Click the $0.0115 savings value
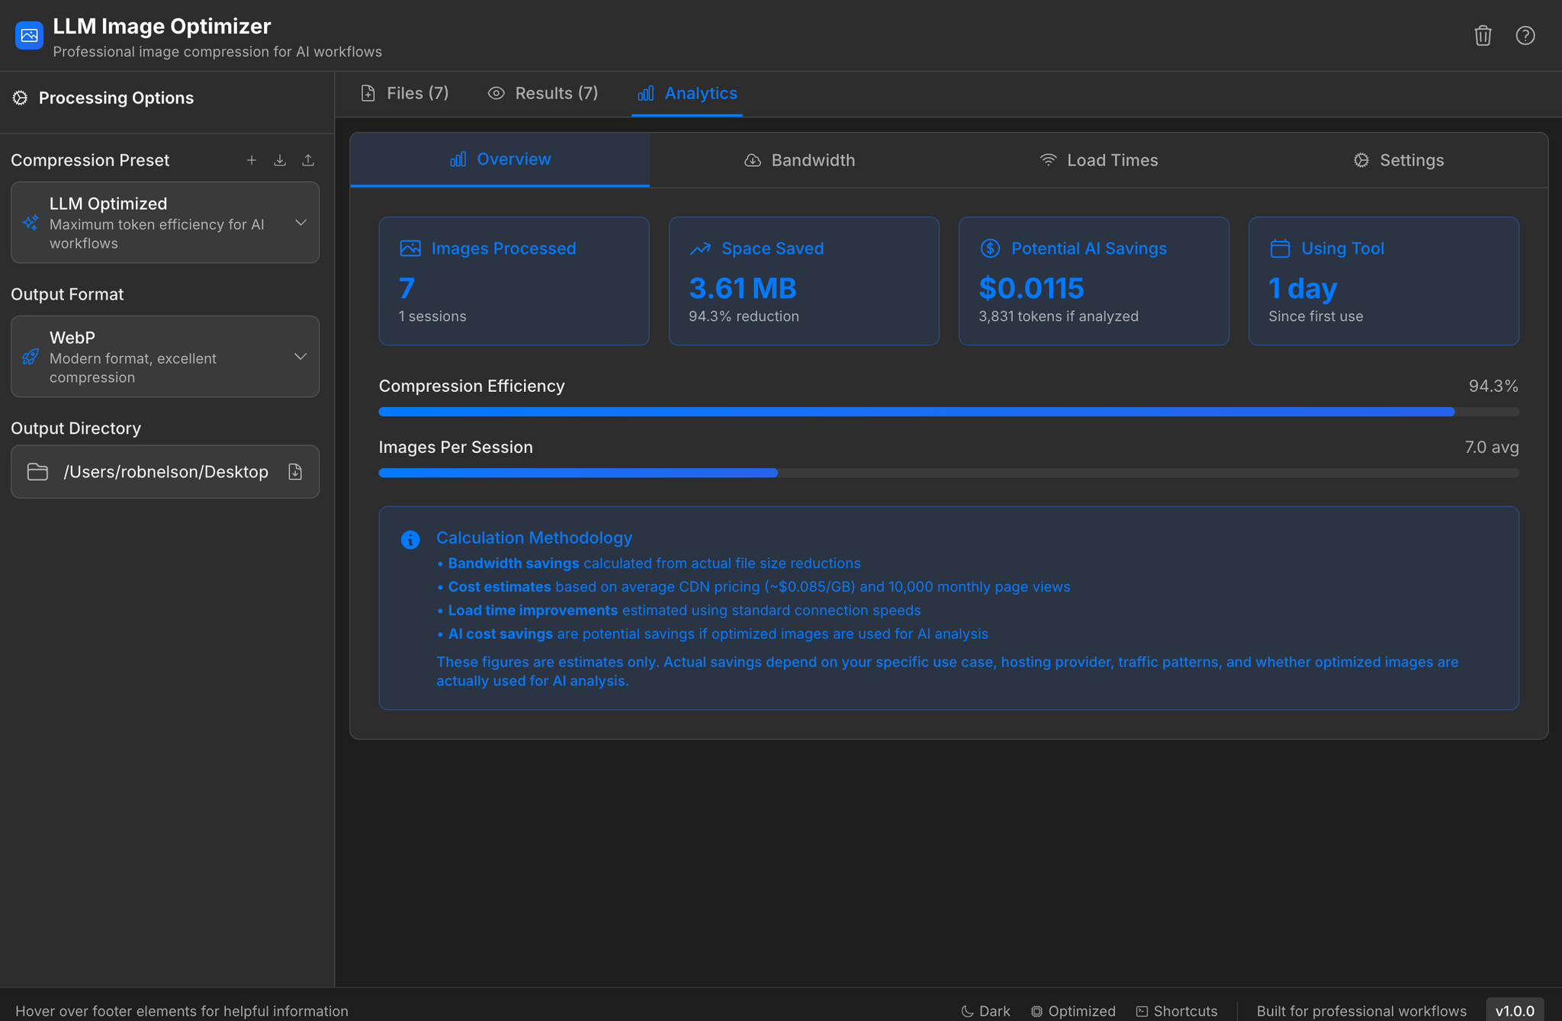The image size is (1562, 1021). (1031, 288)
